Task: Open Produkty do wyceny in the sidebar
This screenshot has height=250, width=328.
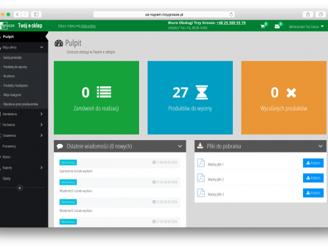Action: coord(15,67)
